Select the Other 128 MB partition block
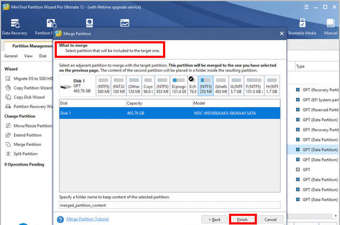The width and height of the screenshot is (340, 225). click(x=134, y=86)
